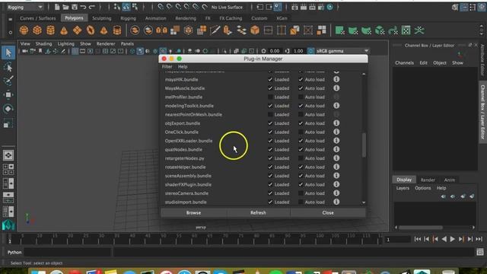Open the sRGB gamma color space dropdown

(342, 51)
